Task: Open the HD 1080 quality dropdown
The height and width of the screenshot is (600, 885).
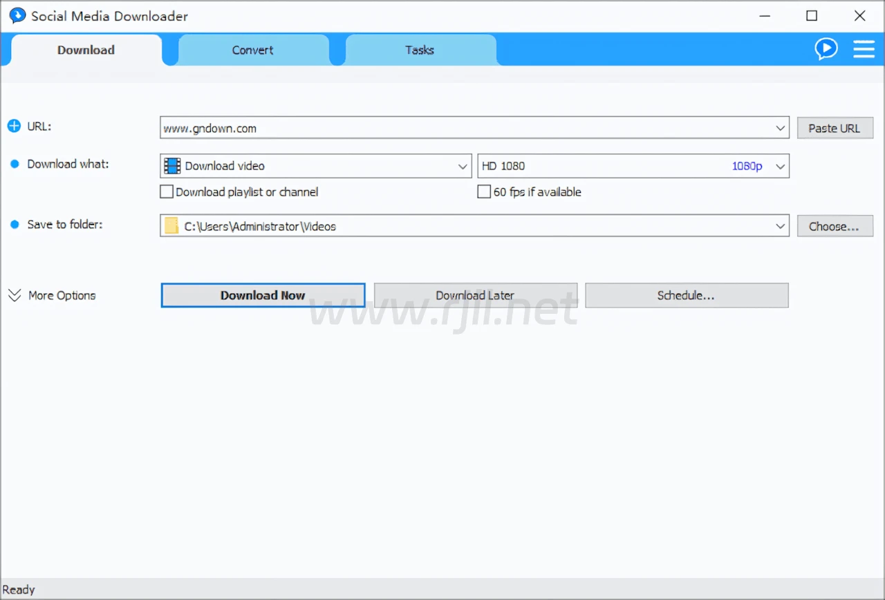Action: coord(780,167)
